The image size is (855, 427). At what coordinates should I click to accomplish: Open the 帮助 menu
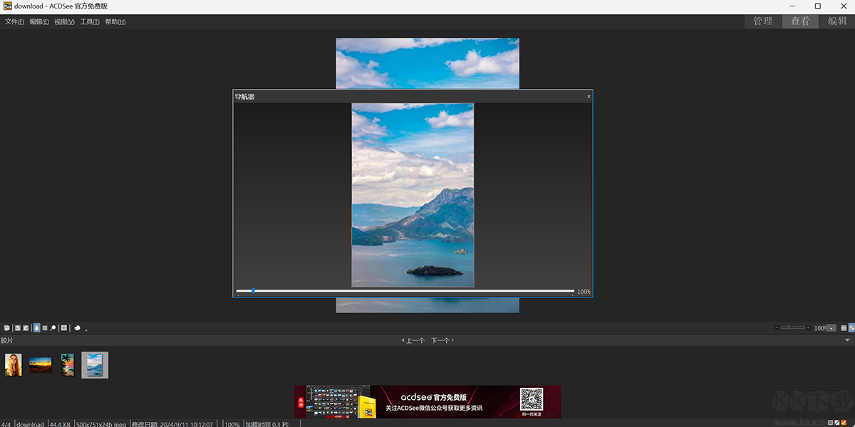coord(115,22)
